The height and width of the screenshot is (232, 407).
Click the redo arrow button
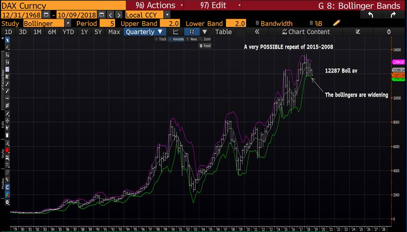[x=393, y=15]
